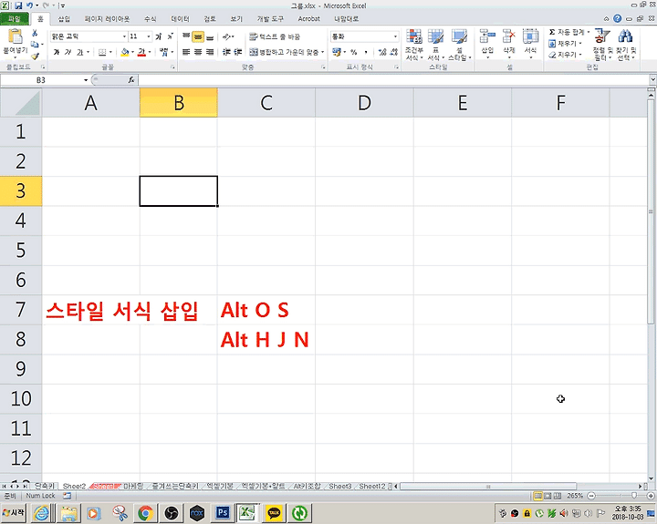Viewport: 657px width, 524px height.
Task: Open Format as Table (표 서식)
Action: pyautogui.click(x=436, y=45)
